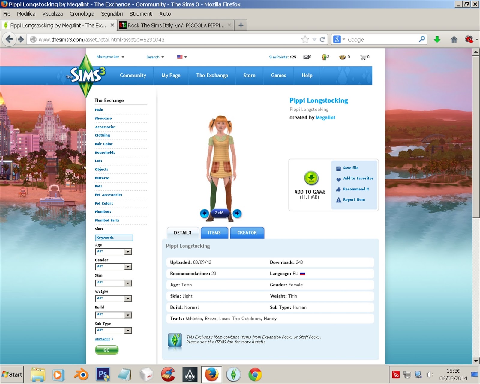
Task: Open the Community nav menu
Action: pos(133,76)
